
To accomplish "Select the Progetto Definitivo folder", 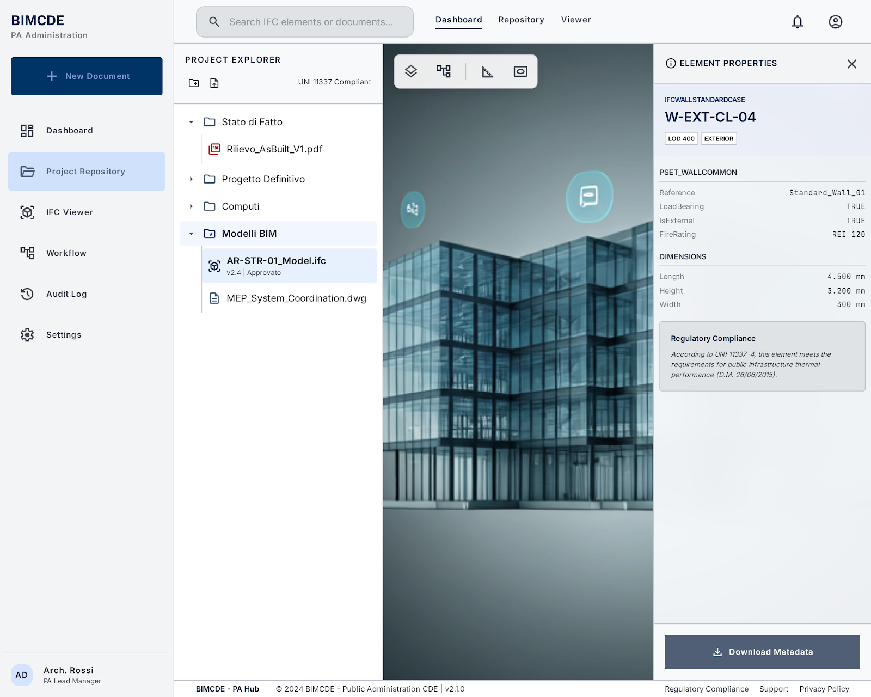I will (278, 179).
